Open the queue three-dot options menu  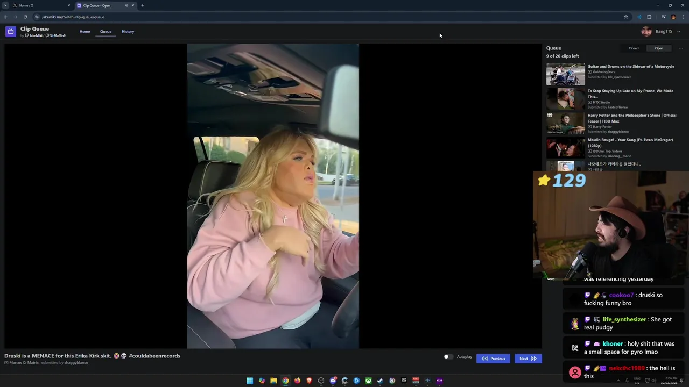click(681, 48)
